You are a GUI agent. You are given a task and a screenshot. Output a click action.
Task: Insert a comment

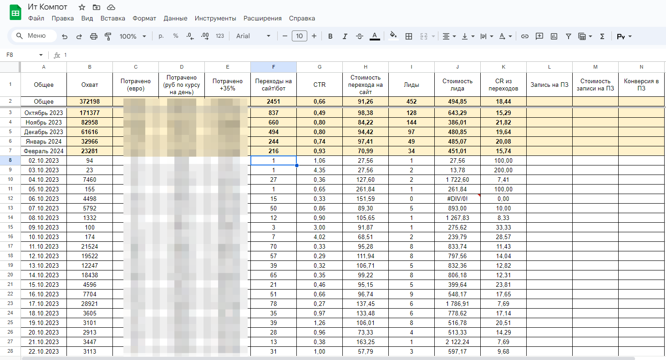[x=539, y=36]
